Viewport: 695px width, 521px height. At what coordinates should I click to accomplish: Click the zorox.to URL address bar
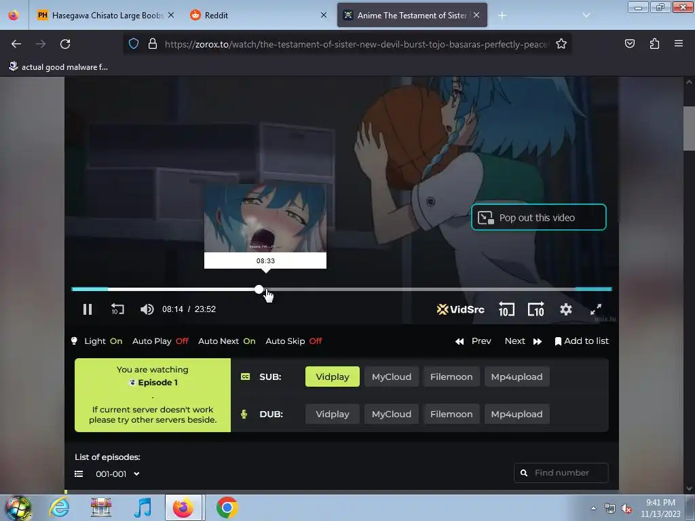(x=356, y=44)
